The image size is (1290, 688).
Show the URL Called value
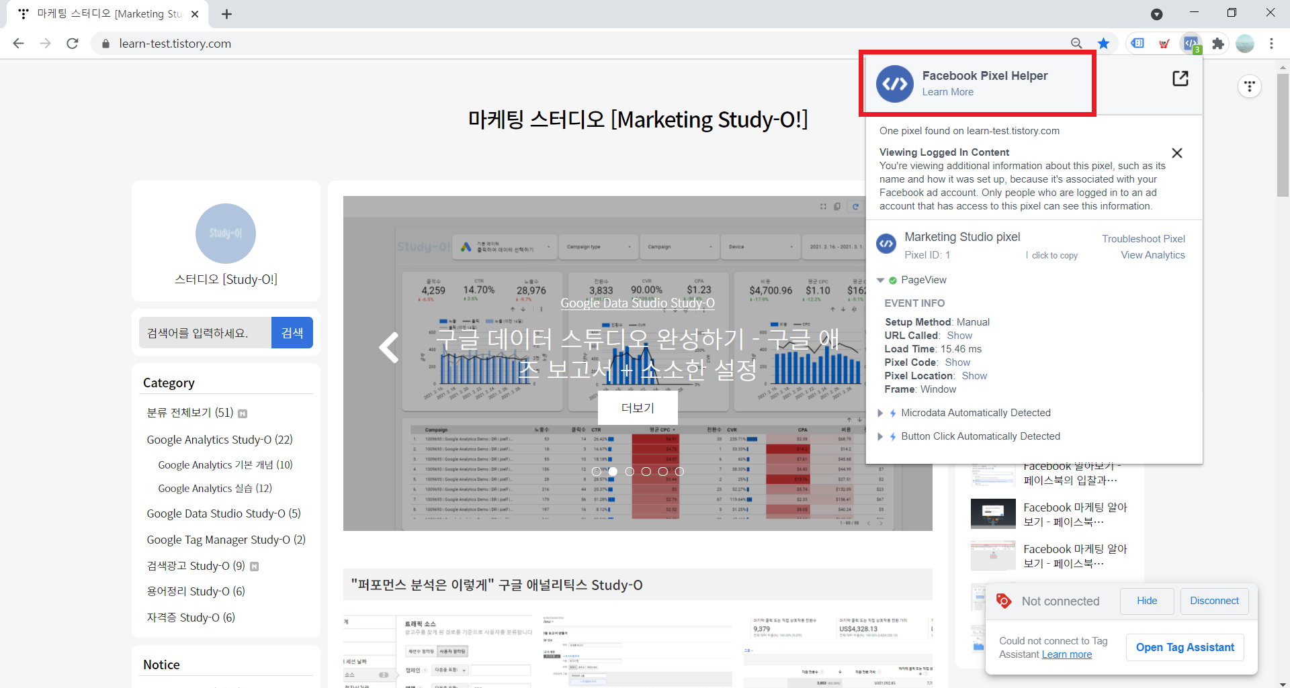point(959,336)
